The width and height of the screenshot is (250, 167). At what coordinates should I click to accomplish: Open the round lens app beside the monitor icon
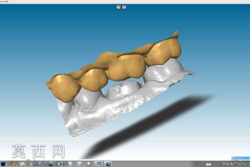click(108, 164)
